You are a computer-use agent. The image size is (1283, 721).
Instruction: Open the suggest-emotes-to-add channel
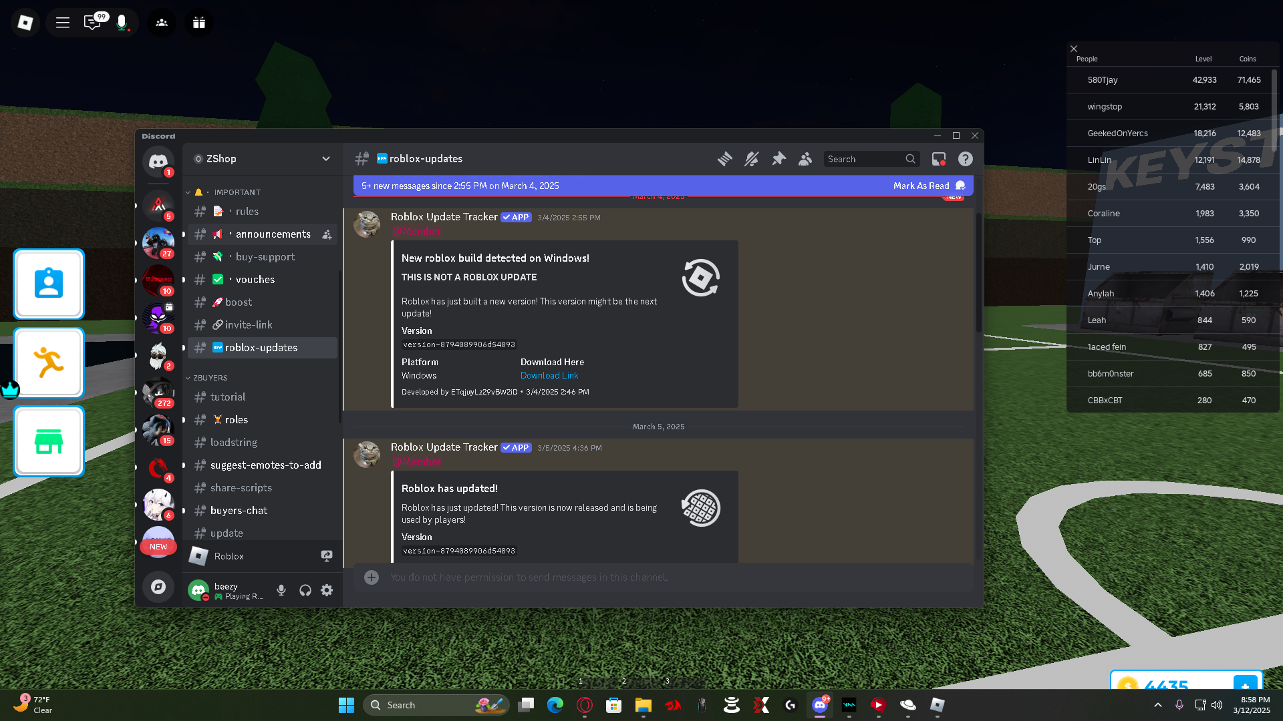pos(263,465)
